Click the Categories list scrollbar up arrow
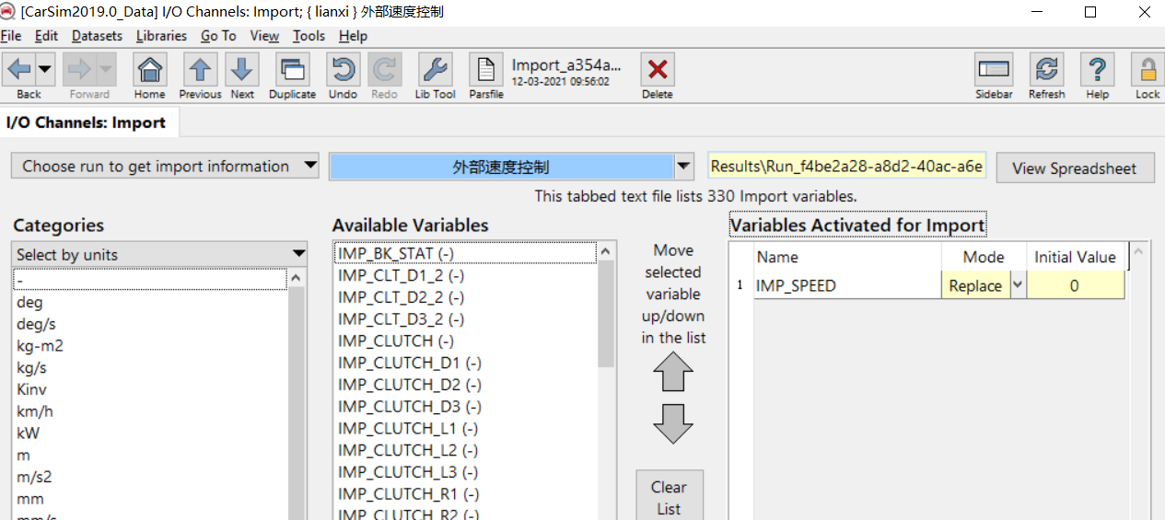 click(x=297, y=278)
